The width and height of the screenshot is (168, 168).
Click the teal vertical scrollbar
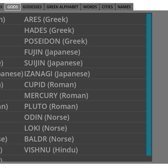(x=149, y=85)
